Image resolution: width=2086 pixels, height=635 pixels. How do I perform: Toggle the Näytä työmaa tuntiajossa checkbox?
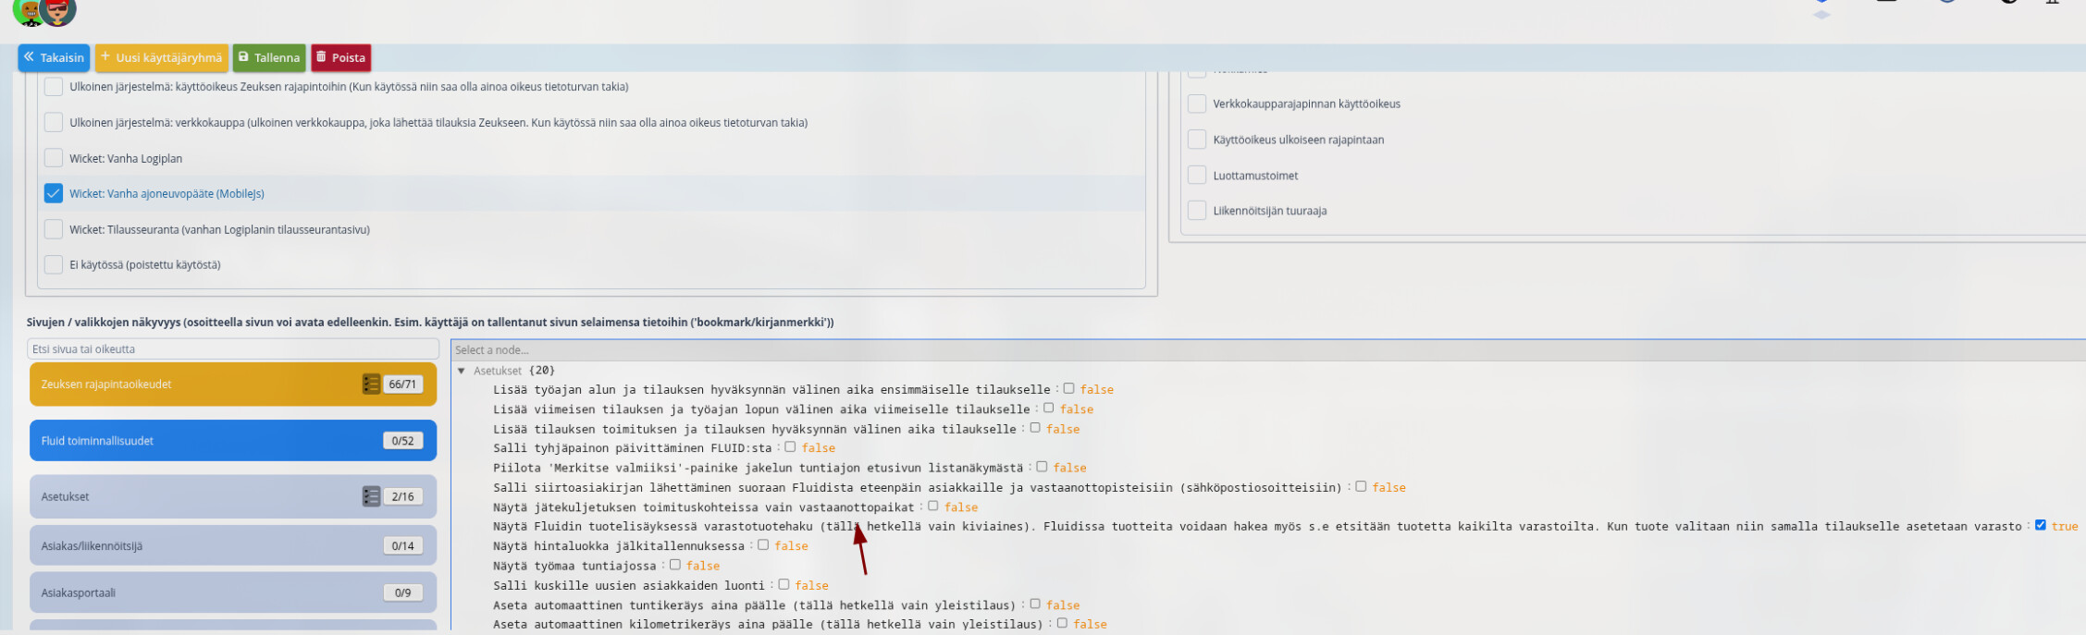pyautogui.click(x=675, y=565)
